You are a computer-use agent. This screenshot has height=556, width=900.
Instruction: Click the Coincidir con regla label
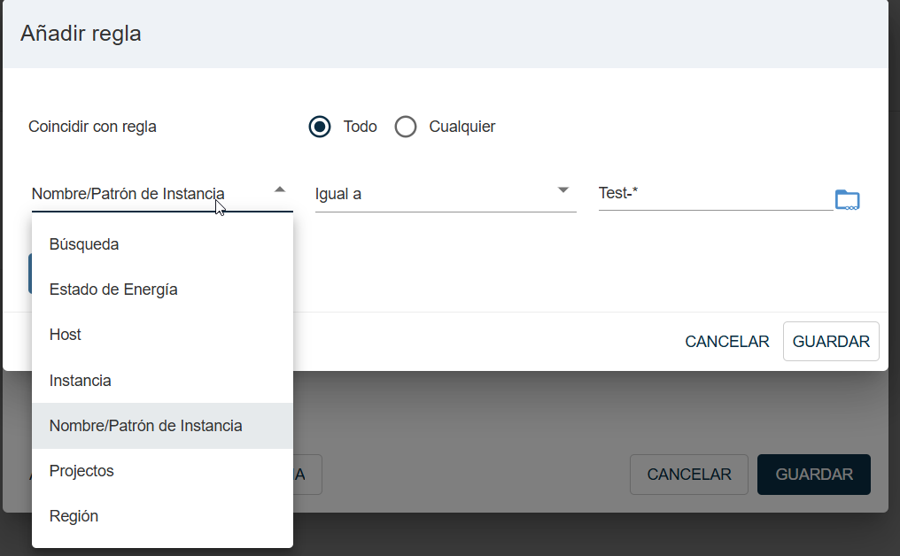[x=92, y=127]
